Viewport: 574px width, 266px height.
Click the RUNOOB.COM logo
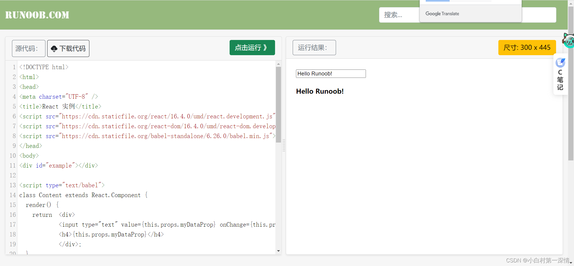click(37, 15)
